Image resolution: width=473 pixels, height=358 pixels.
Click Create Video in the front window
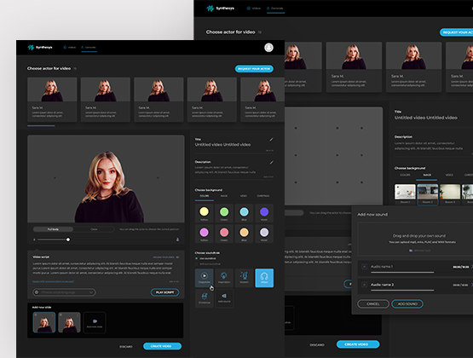[x=162, y=346]
